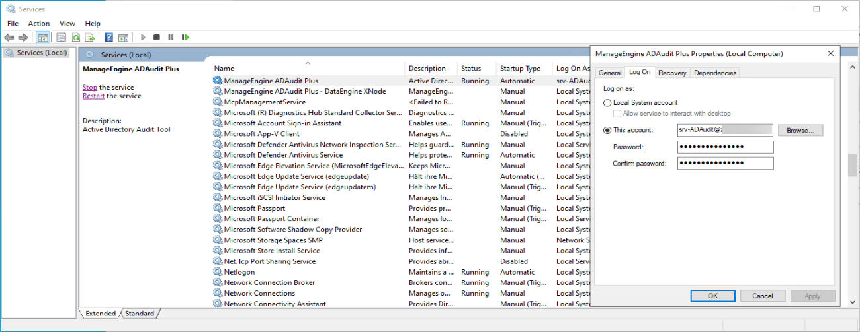Screen dimensions: 860x332
Task: Click the Pause Service toolbar icon
Action: pyautogui.click(x=171, y=38)
